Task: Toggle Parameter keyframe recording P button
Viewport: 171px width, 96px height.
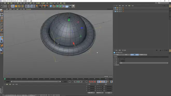Action: coord(106,82)
